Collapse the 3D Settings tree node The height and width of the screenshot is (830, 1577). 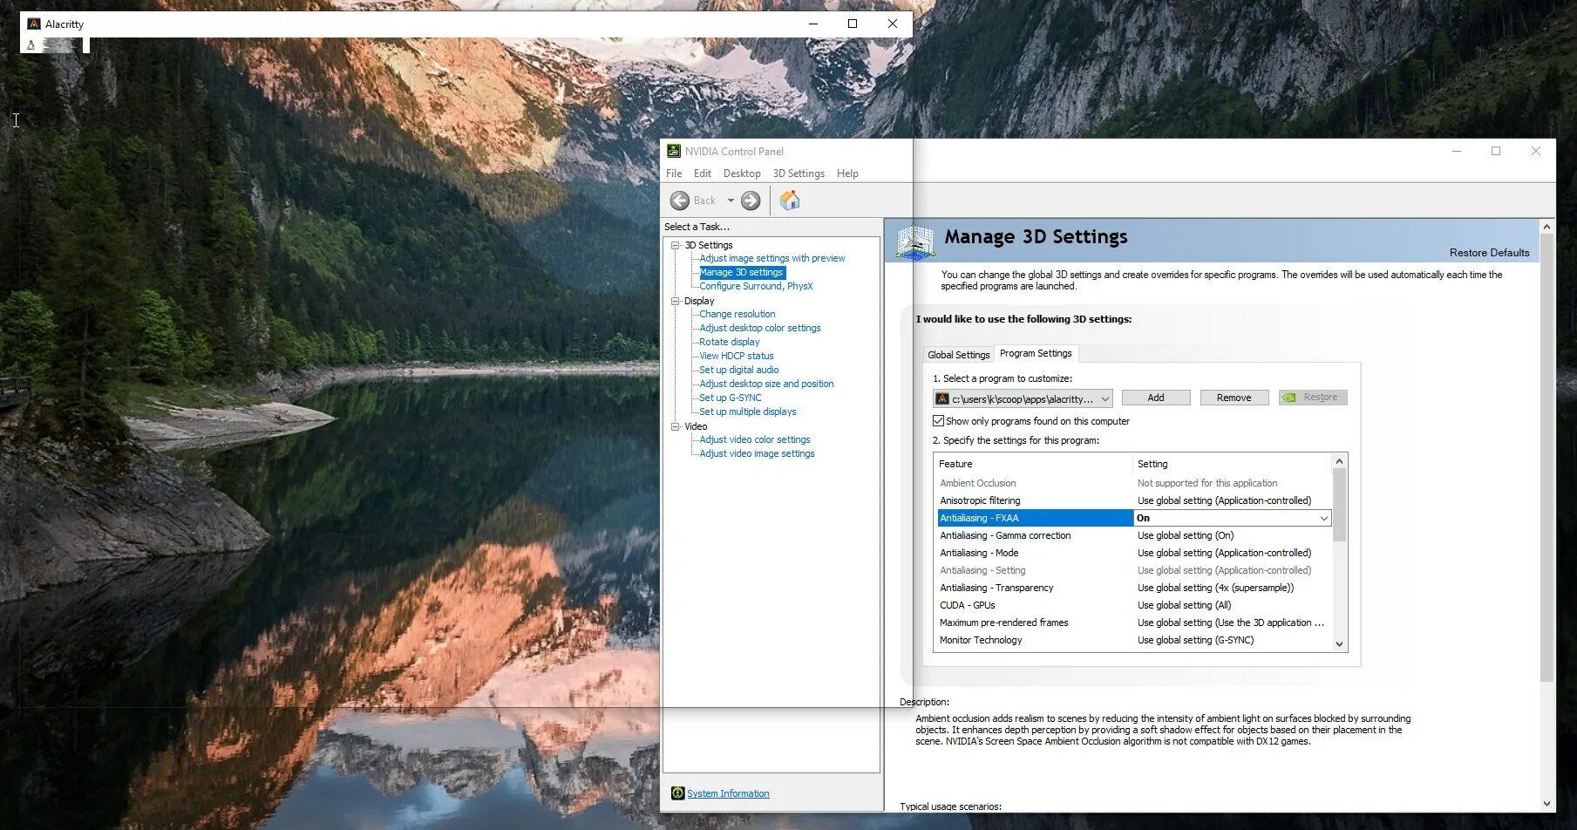tap(675, 245)
